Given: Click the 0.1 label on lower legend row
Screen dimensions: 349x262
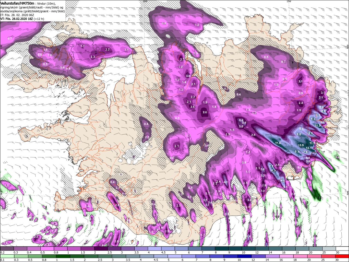Looking at the screenshot, I should [2, 260].
